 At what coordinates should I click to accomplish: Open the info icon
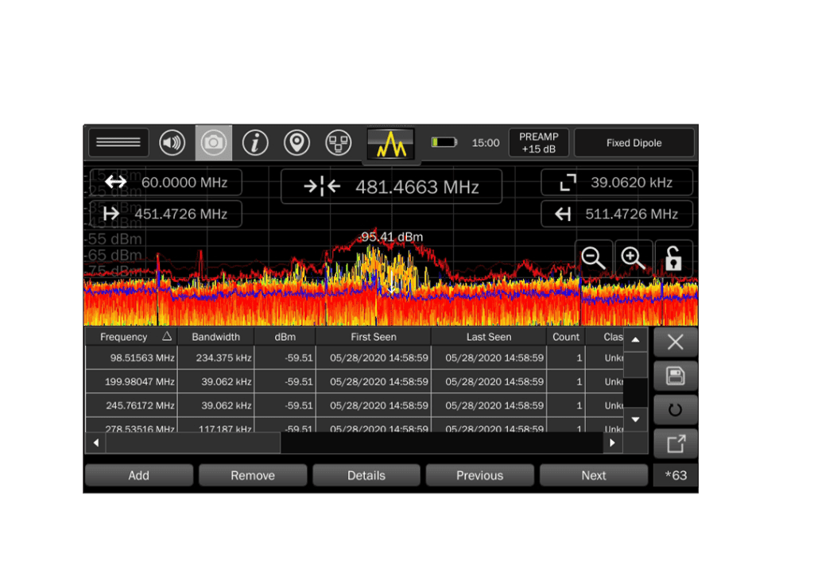pos(255,143)
